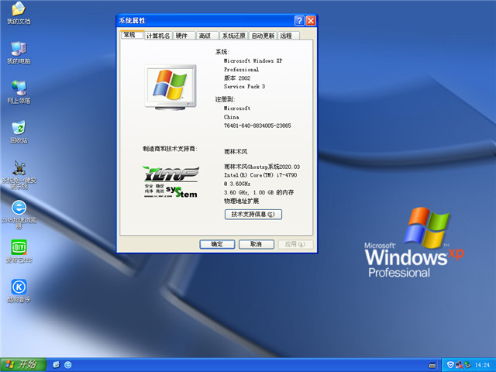
Task: Open the 网上邻居 desktop icon
Action: [x=19, y=92]
